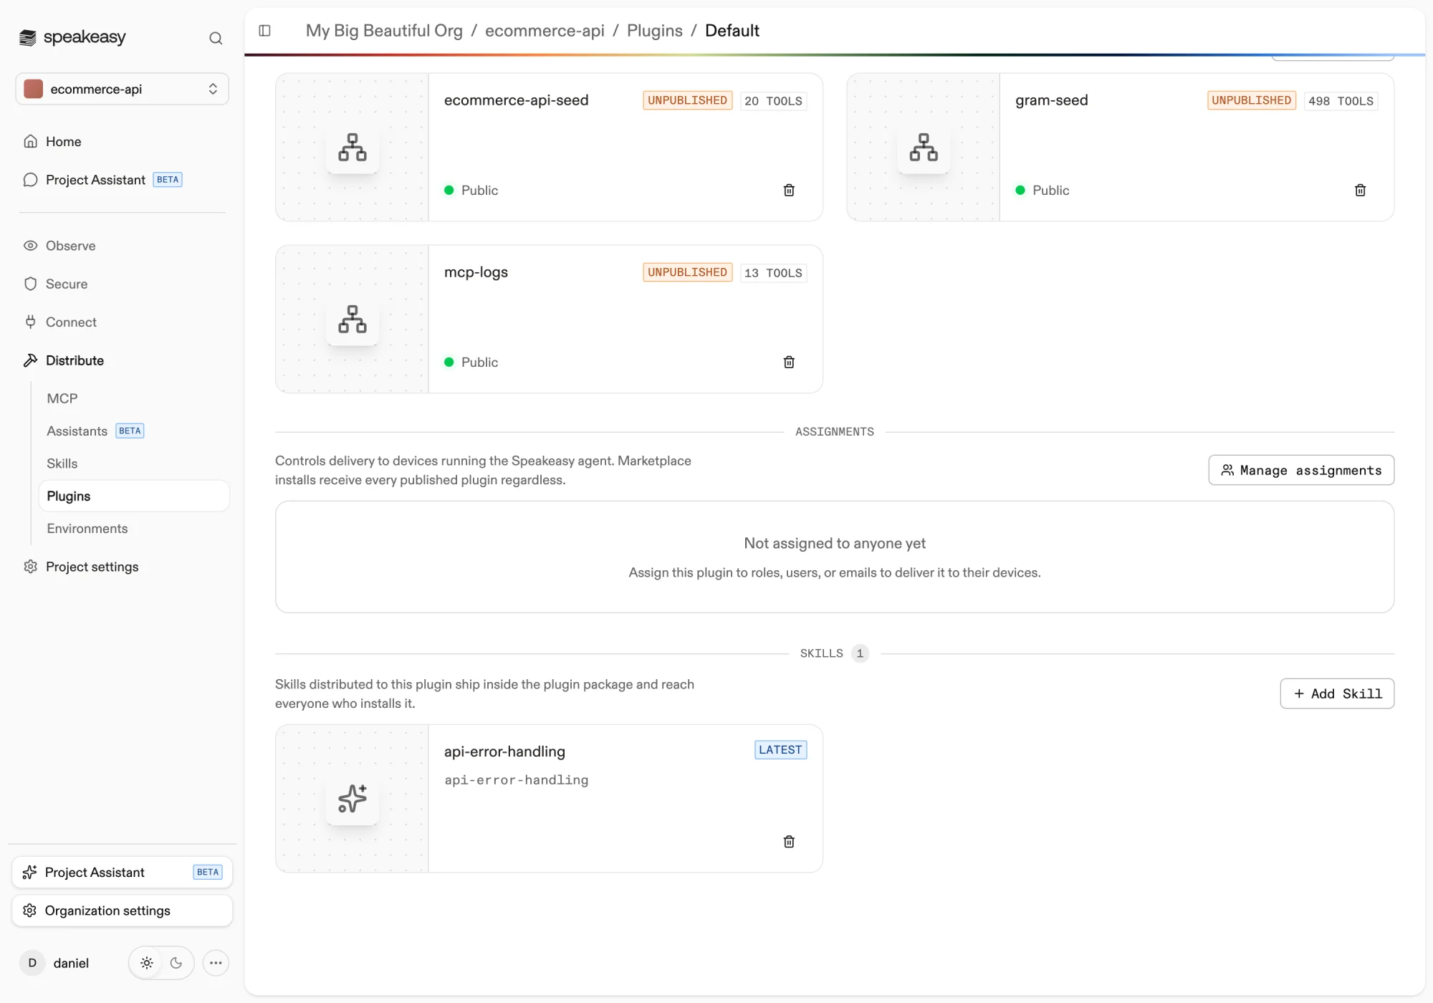
Task: Navigate to ecommerce-api breadcrumb
Action: [x=545, y=31]
